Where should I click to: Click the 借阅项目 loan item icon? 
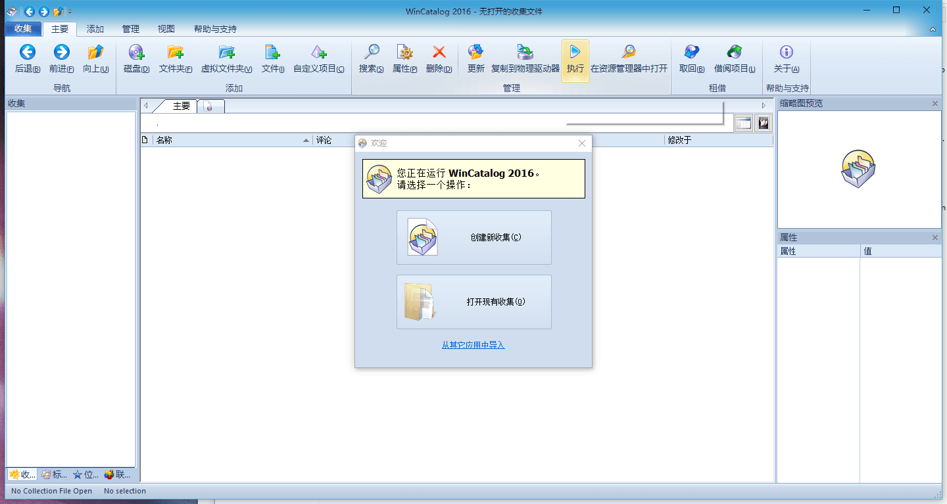735,53
